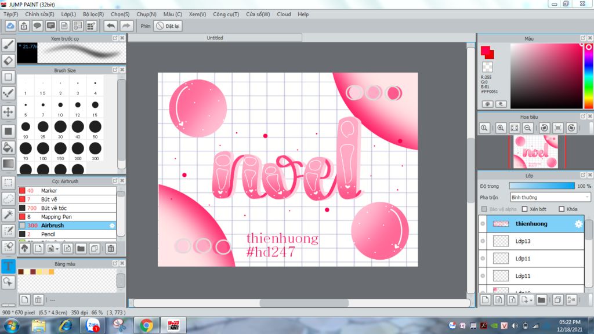Select the Gradient tool
The width and height of the screenshot is (594, 334).
pos(8,164)
